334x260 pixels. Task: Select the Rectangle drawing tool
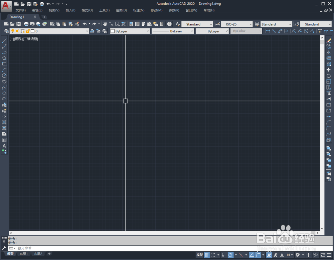(4, 64)
